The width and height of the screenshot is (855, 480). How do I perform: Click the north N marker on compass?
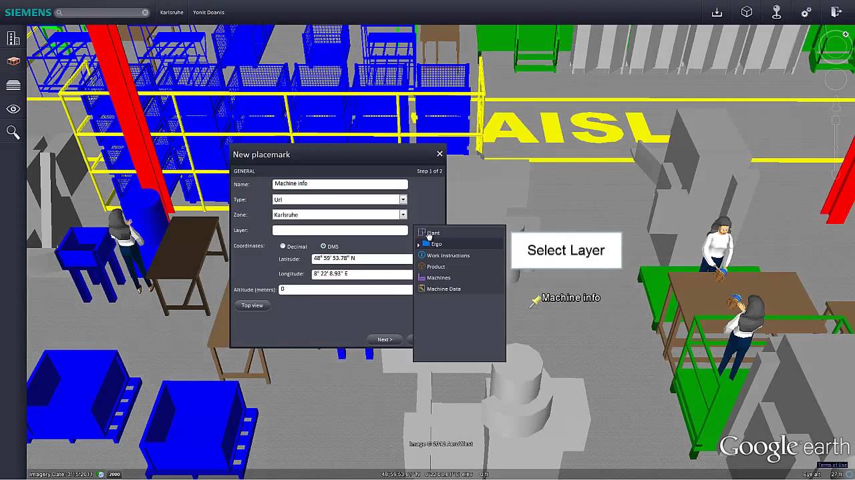(846, 34)
